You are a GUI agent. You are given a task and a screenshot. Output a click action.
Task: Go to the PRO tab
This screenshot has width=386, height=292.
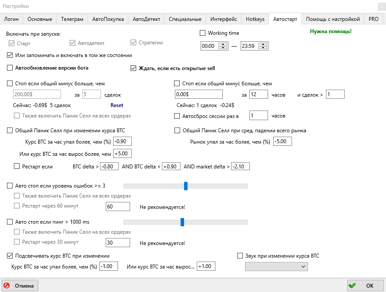pyautogui.click(x=373, y=19)
